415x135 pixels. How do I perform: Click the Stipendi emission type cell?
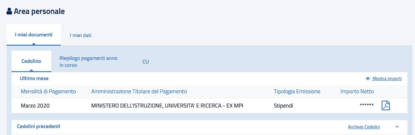pos(283,106)
